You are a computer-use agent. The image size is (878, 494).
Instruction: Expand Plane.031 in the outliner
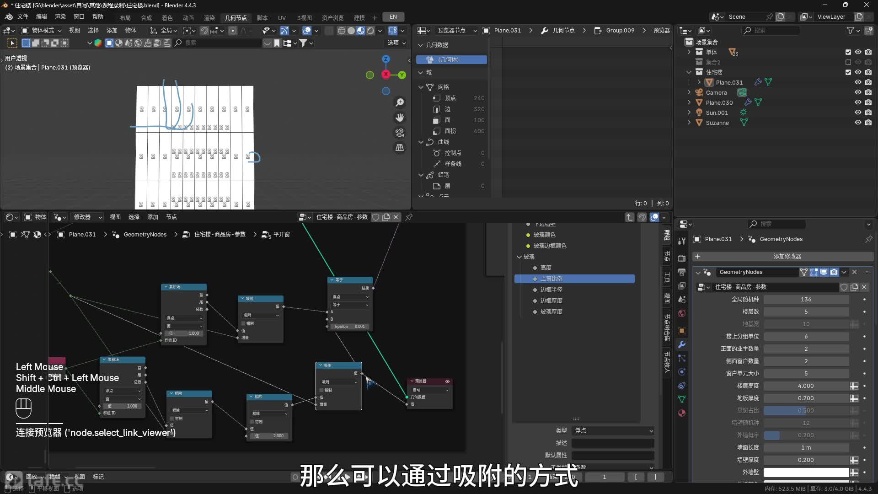pyautogui.click(x=699, y=82)
